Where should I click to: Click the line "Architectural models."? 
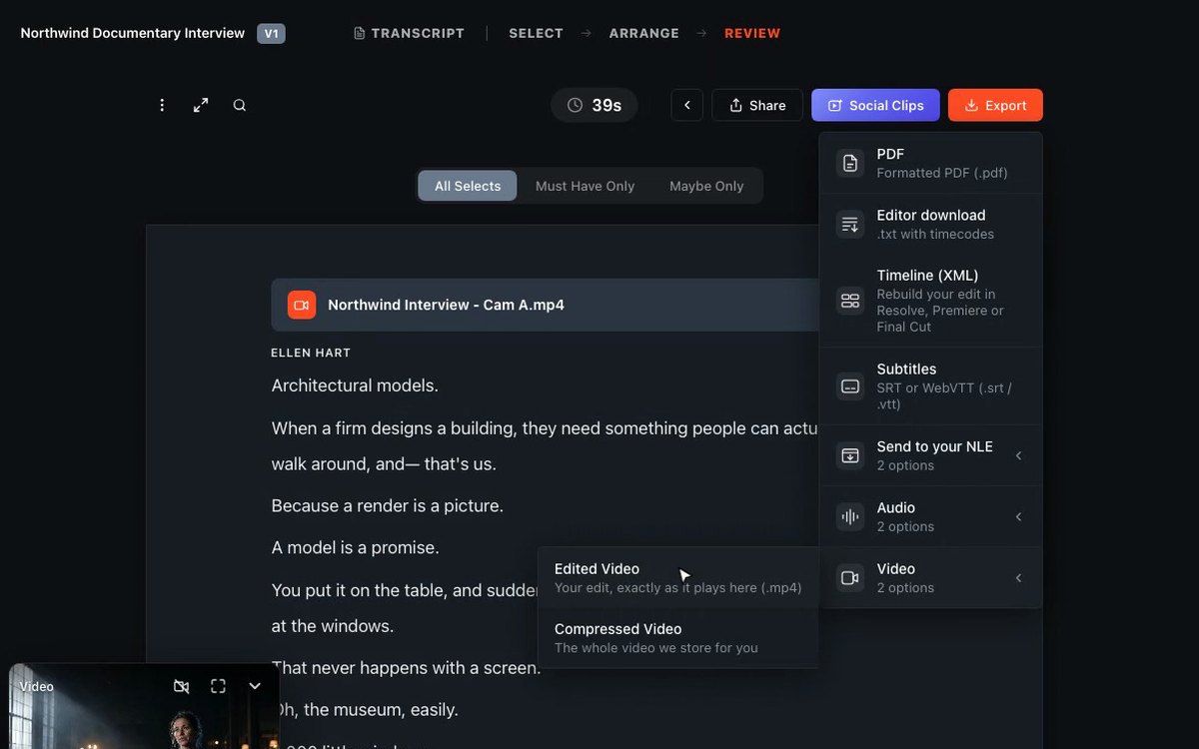coord(355,385)
